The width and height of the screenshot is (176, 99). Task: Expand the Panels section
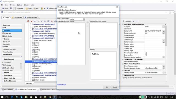coord(3,73)
